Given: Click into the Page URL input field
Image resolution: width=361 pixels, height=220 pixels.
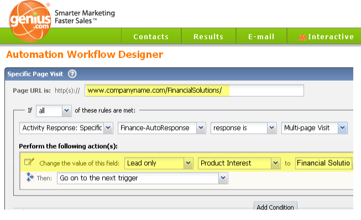Looking at the screenshot, I should pyautogui.click(x=194, y=91).
